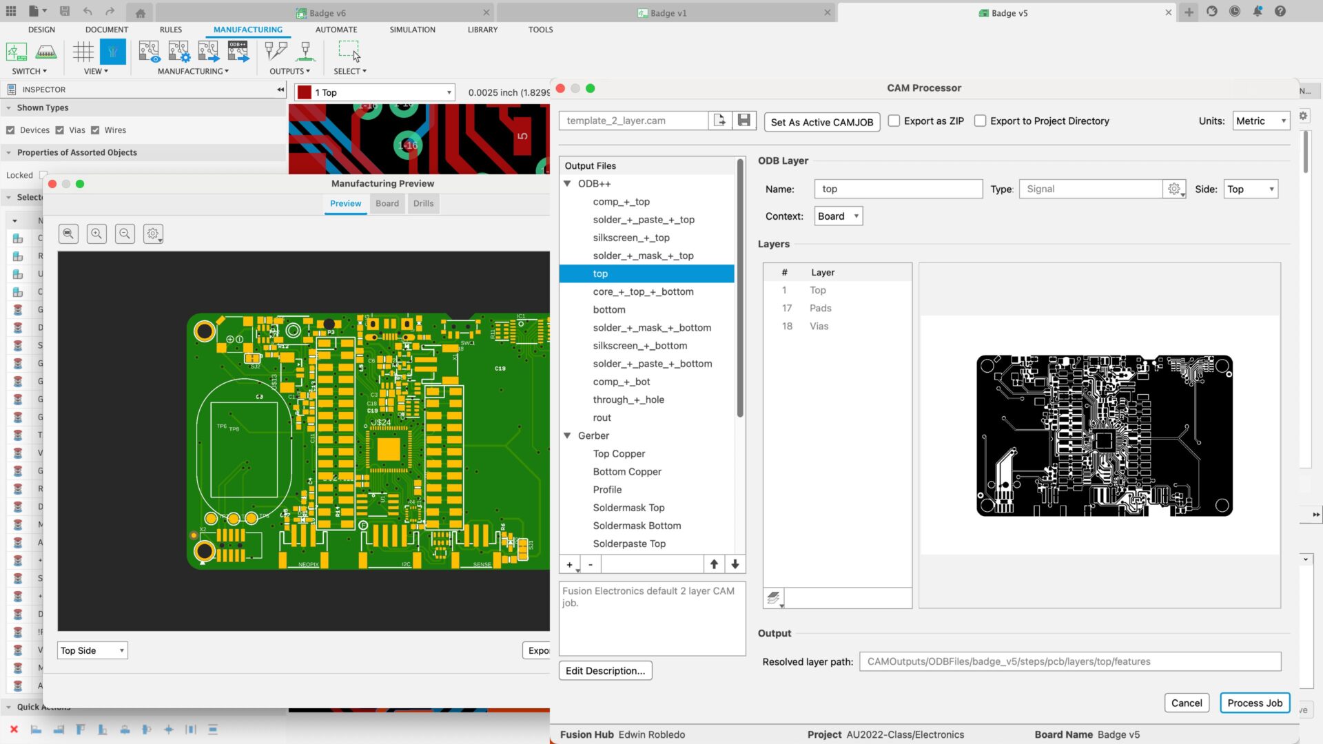The image size is (1323, 744).
Task: Open the Units dropdown showing Metric
Action: pos(1260,121)
